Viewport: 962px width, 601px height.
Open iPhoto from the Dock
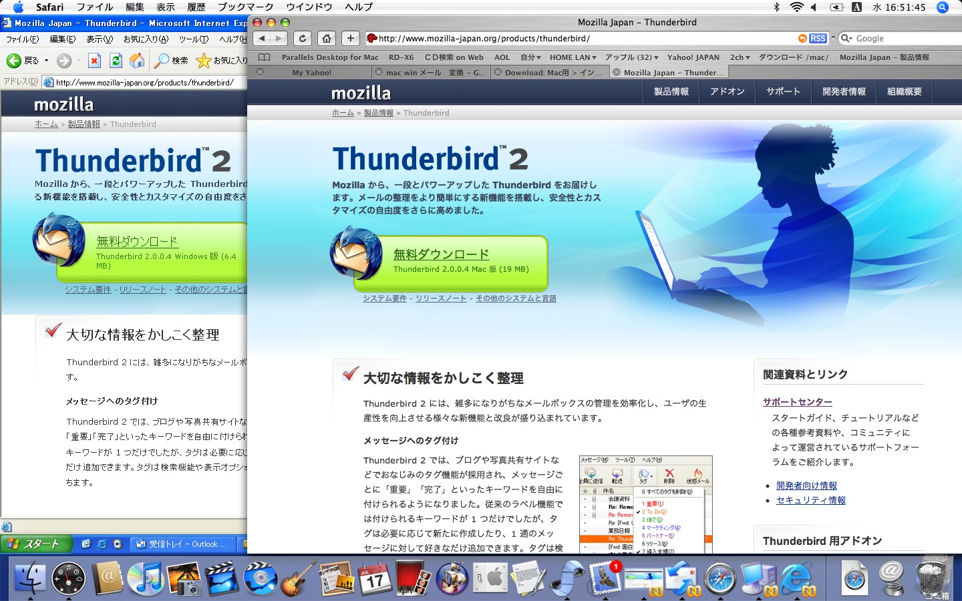click(x=184, y=578)
